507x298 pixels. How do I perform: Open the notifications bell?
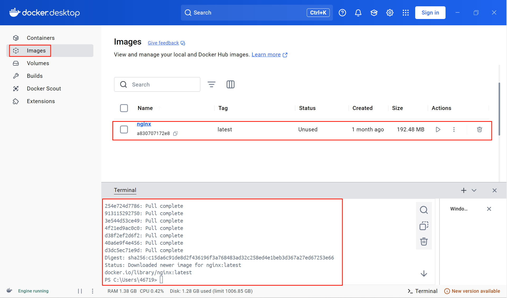pos(358,13)
